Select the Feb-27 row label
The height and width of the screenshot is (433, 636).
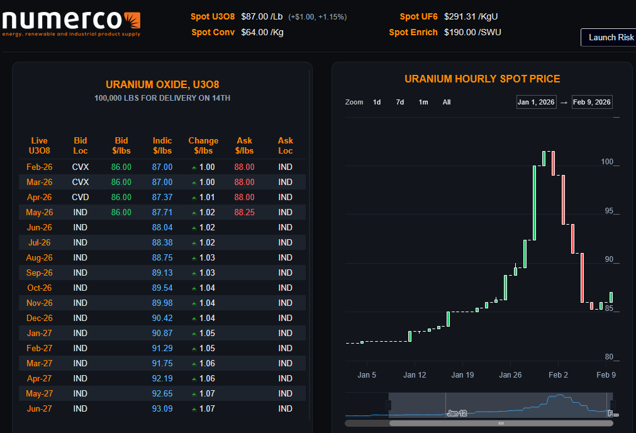coord(40,348)
